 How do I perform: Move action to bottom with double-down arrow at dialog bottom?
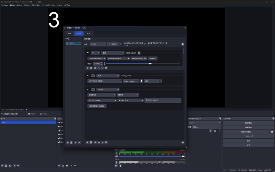click(x=106, y=142)
